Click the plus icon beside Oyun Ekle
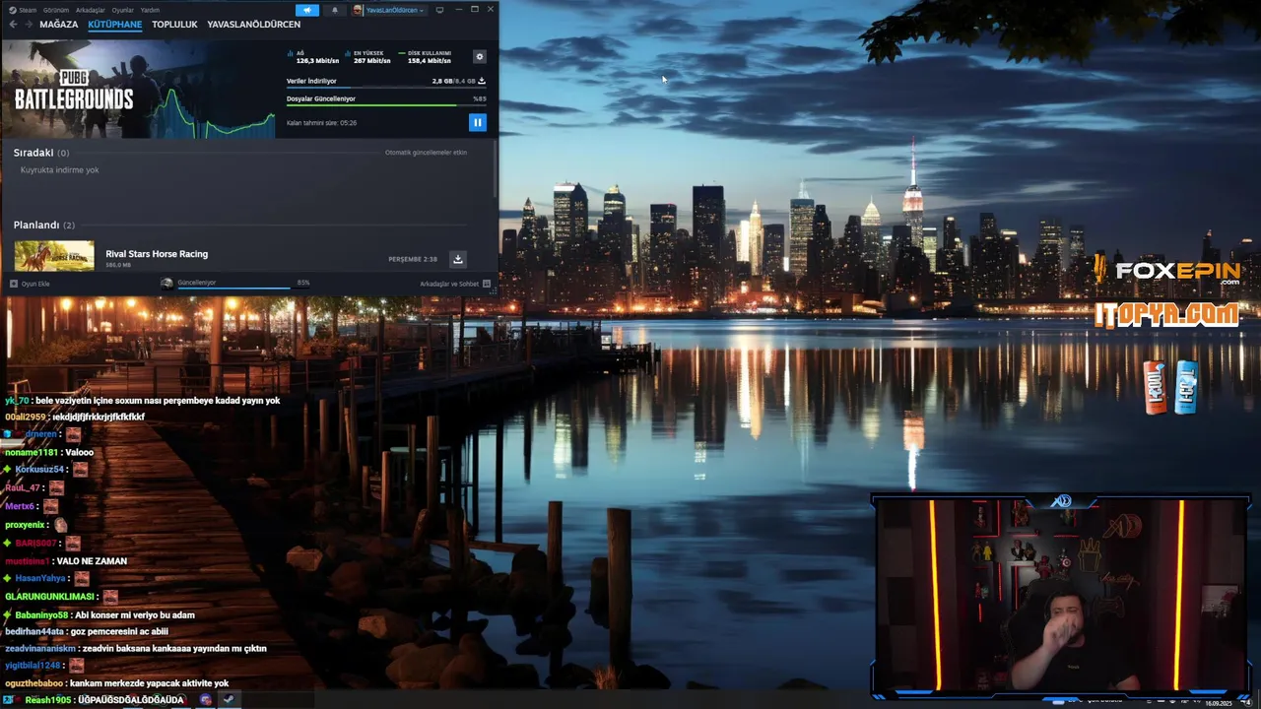This screenshot has height=709, width=1261. pyautogui.click(x=14, y=284)
